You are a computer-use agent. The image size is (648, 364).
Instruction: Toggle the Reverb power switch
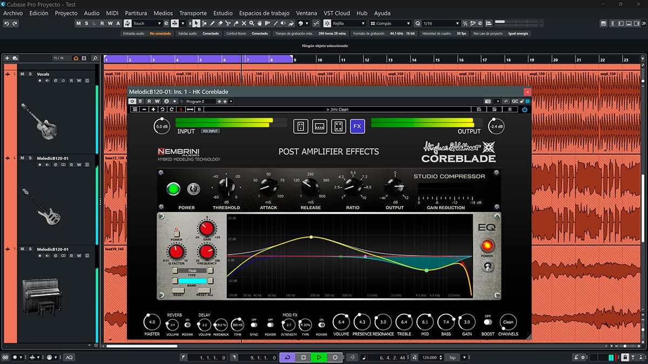(188, 324)
